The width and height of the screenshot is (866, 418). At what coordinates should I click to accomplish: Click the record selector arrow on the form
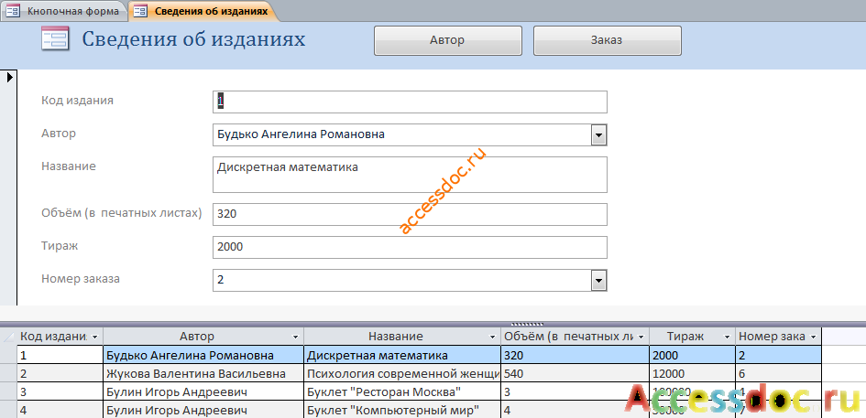(x=9, y=78)
